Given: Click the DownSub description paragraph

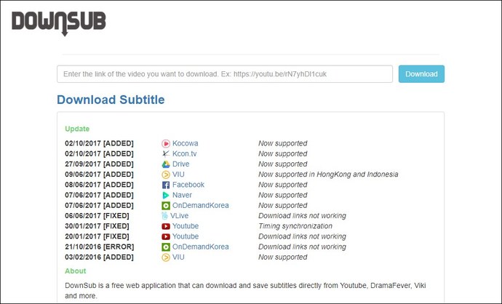Looking at the screenshot, I should [x=246, y=291].
